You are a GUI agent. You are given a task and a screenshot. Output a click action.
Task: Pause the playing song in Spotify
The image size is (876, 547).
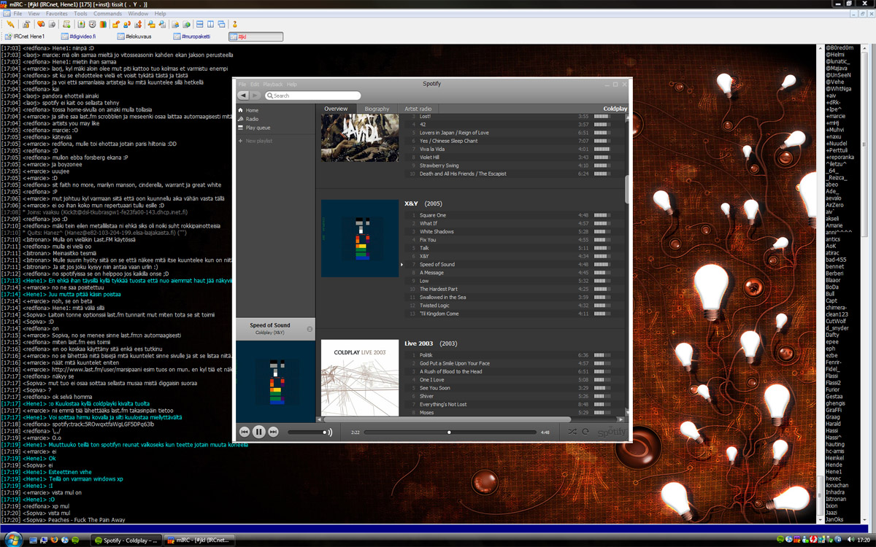258,432
